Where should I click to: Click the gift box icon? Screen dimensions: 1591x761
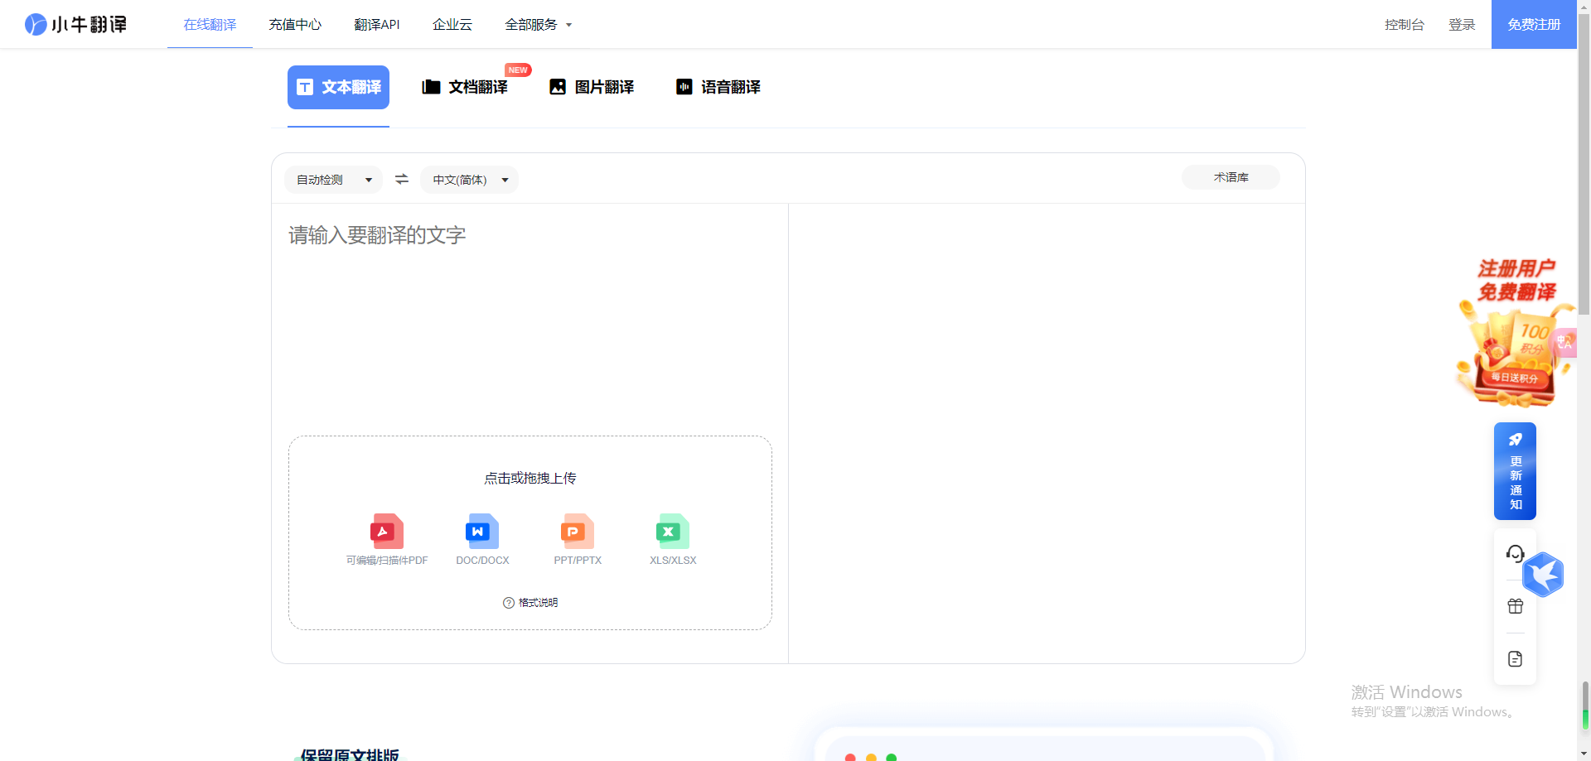[x=1515, y=606]
